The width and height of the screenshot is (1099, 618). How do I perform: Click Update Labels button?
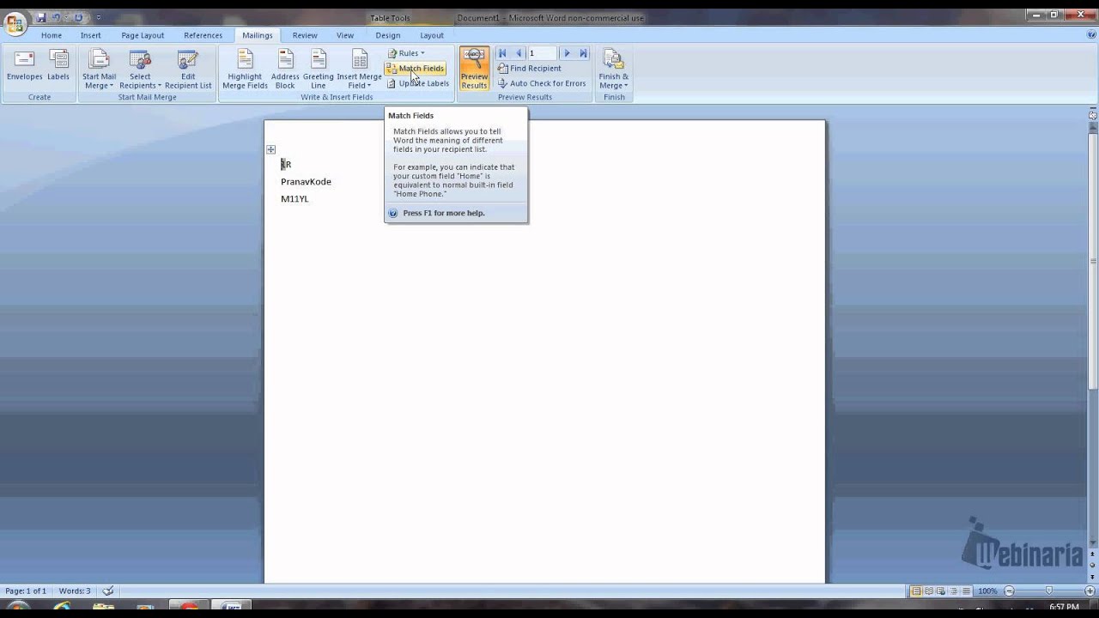[418, 83]
